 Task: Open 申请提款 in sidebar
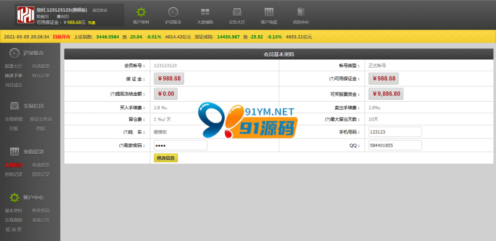(41, 165)
